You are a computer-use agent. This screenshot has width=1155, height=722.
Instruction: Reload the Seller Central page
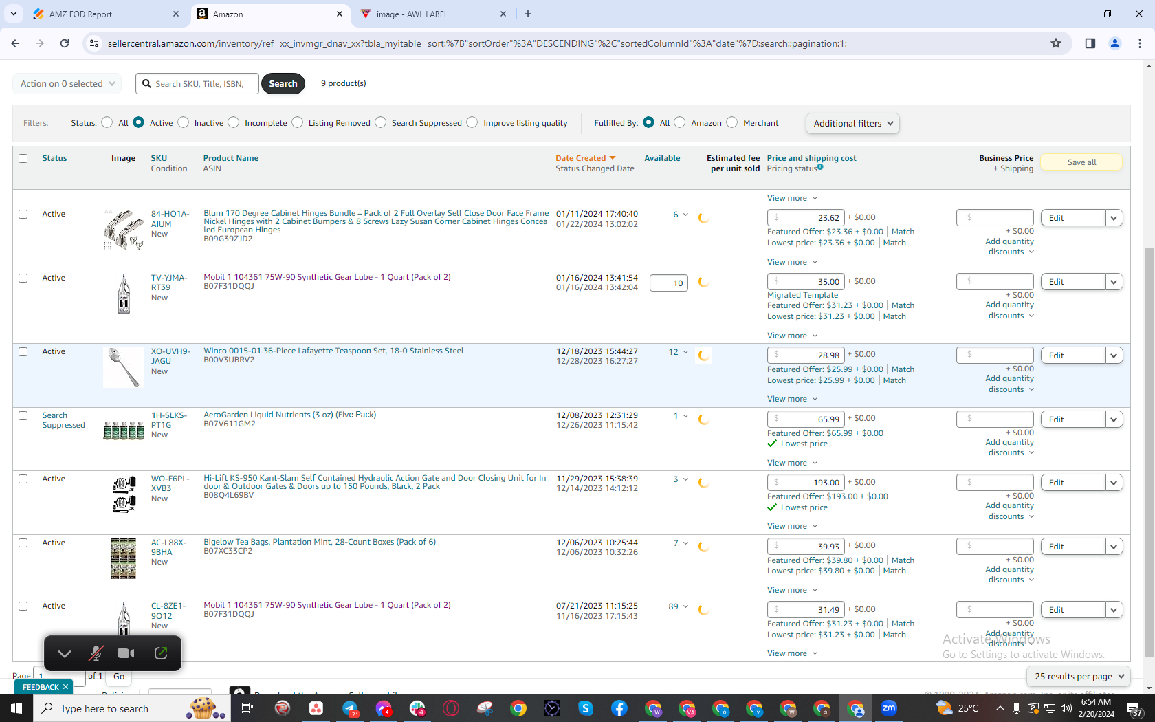coord(65,43)
